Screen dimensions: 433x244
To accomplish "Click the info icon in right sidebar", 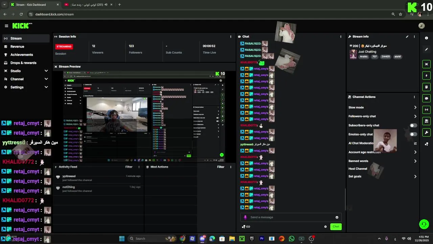I will 427,38.
